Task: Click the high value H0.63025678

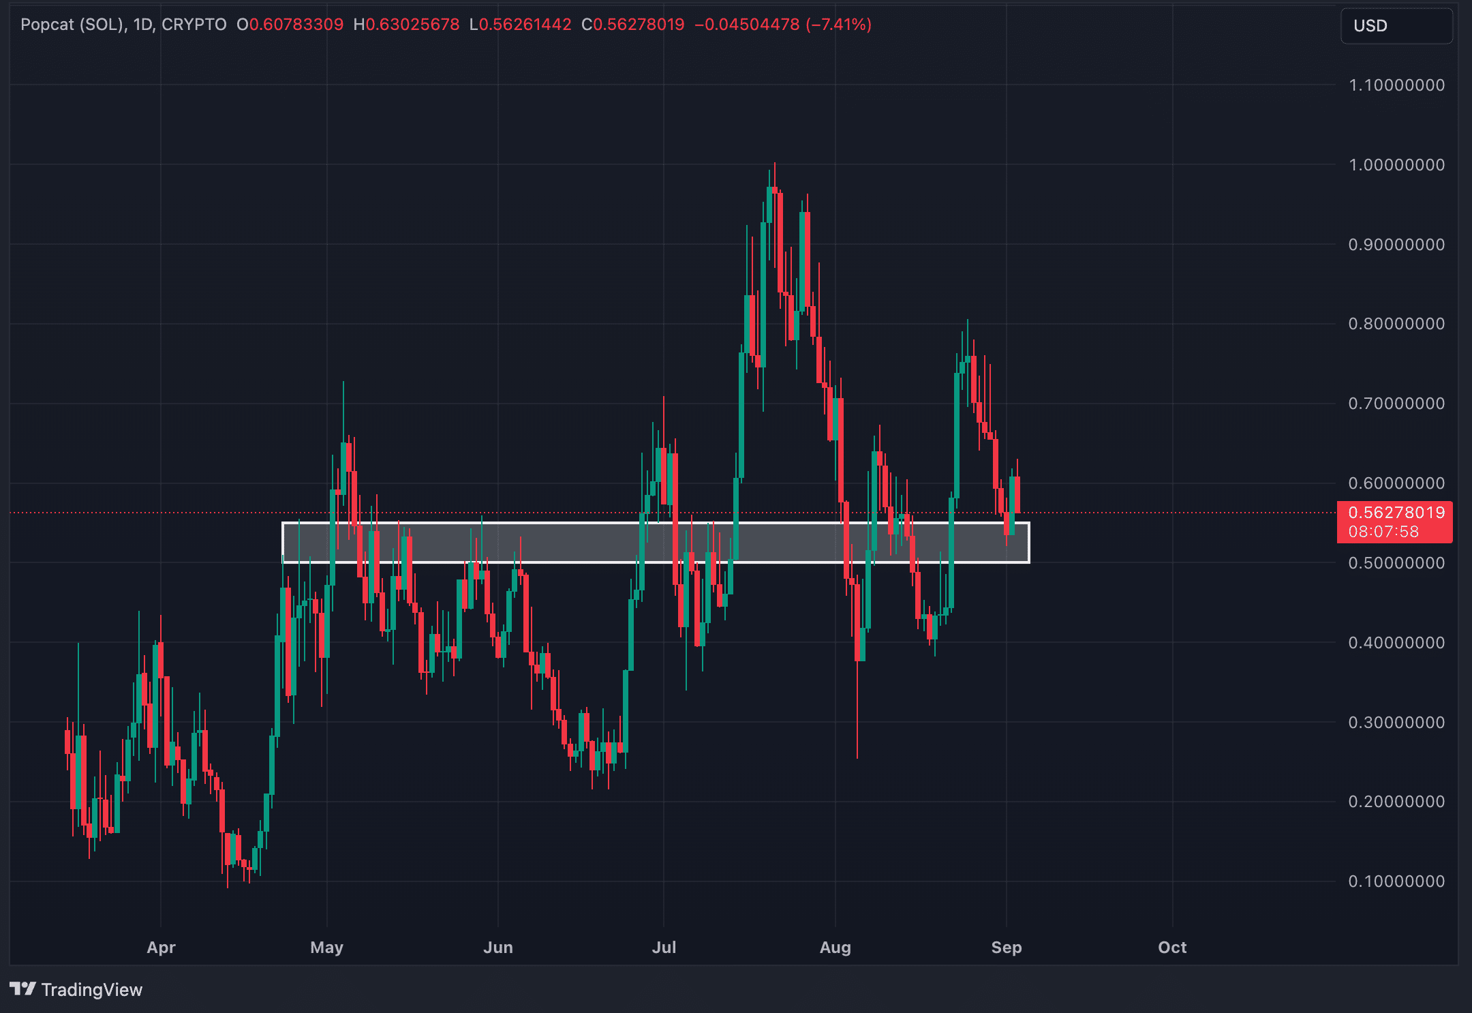Action: tap(406, 25)
